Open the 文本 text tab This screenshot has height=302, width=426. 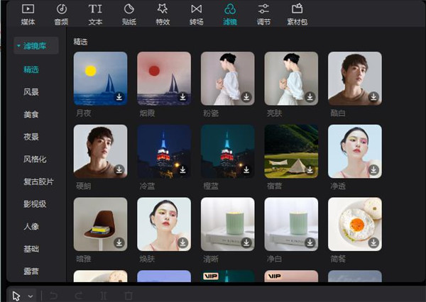pos(95,14)
